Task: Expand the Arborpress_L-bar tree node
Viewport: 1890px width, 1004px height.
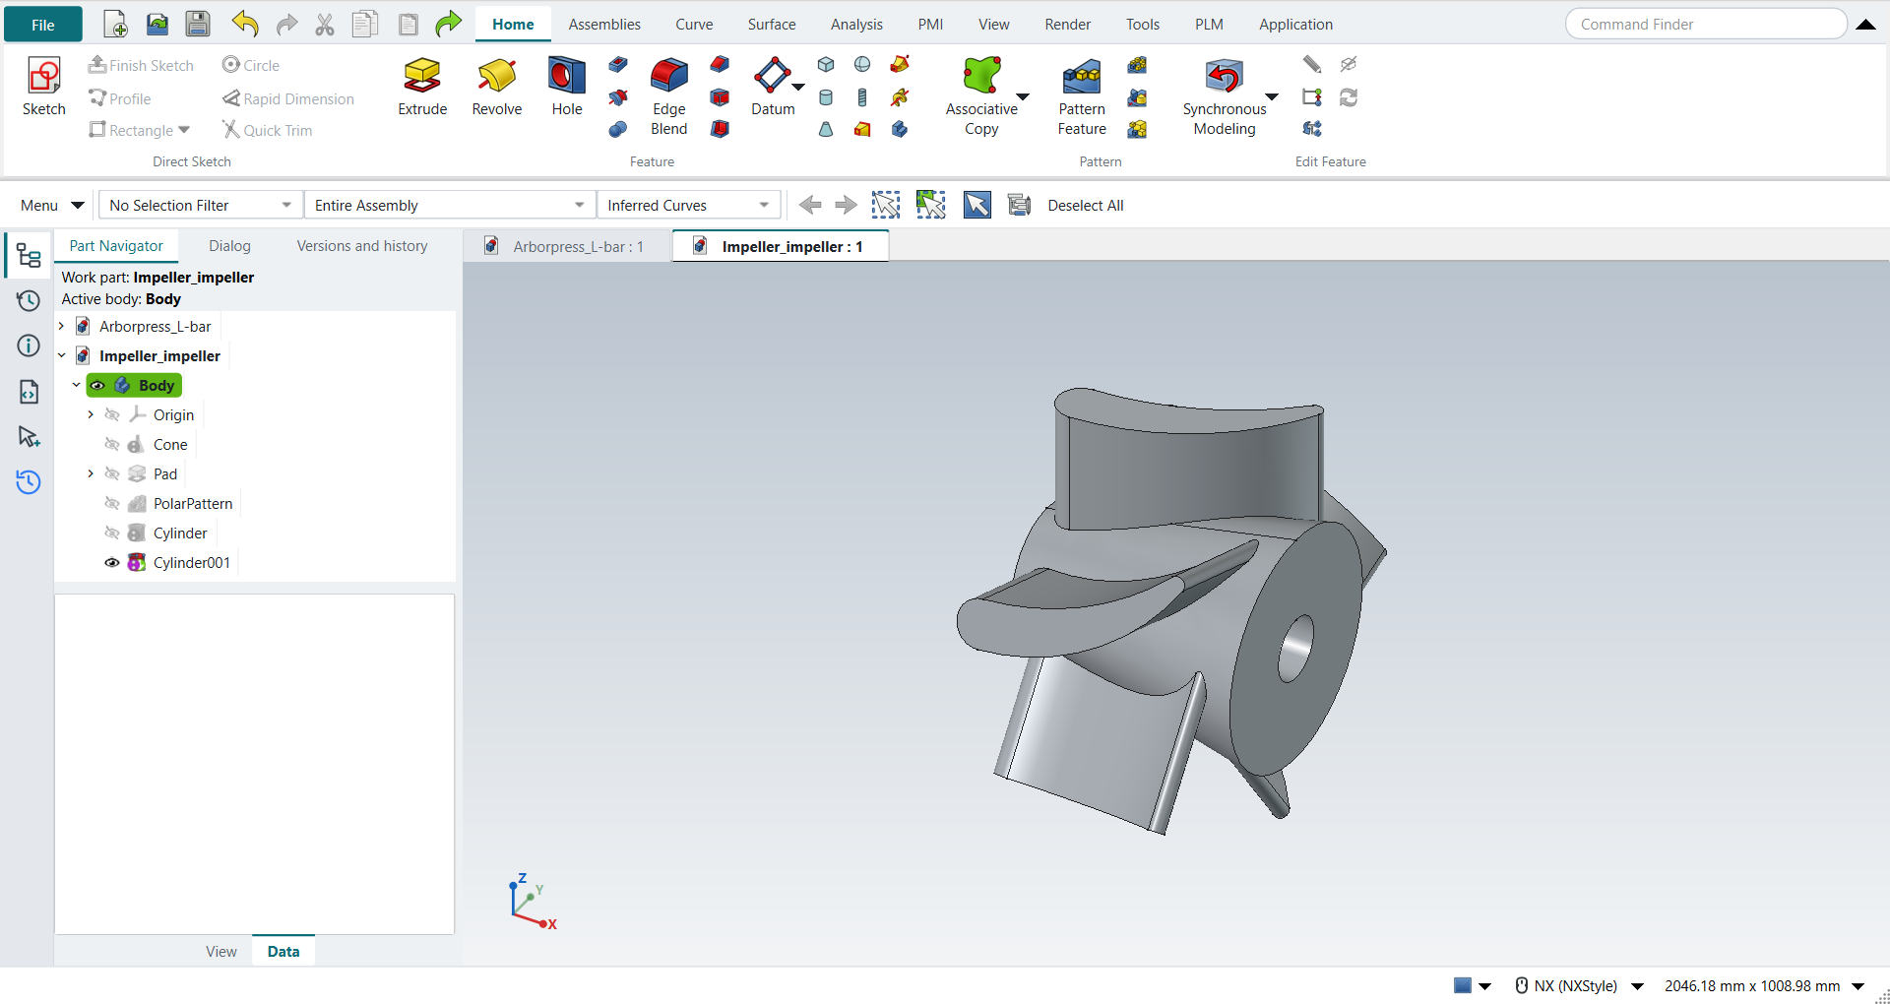Action: 62,326
